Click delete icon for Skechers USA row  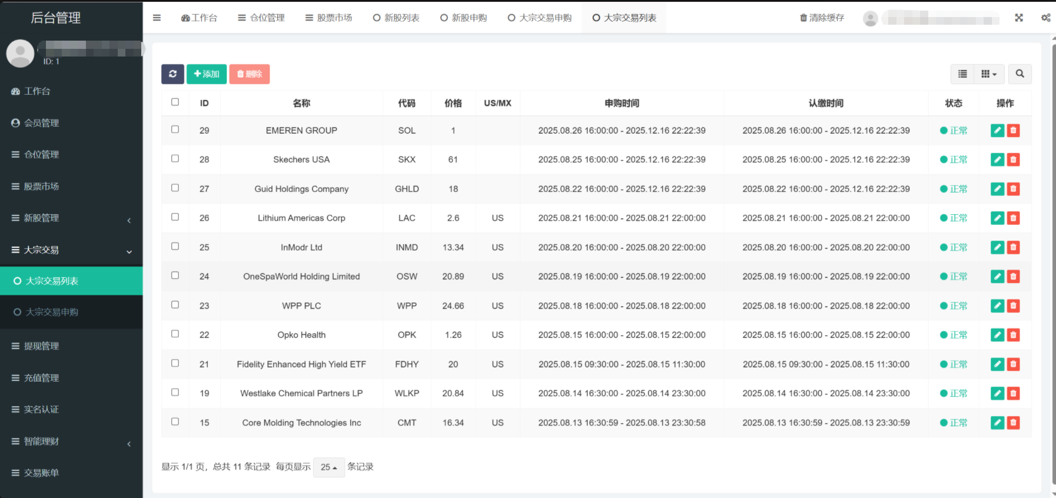tap(1013, 160)
